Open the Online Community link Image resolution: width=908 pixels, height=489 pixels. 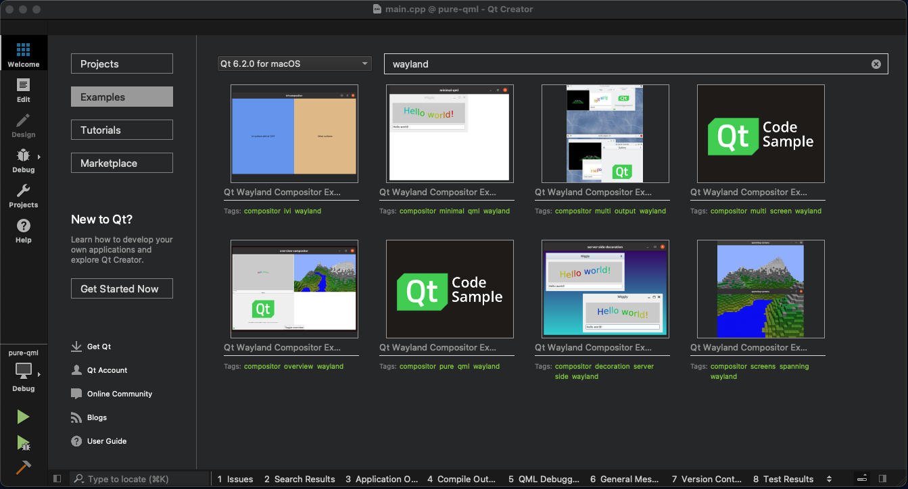point(120,394)
